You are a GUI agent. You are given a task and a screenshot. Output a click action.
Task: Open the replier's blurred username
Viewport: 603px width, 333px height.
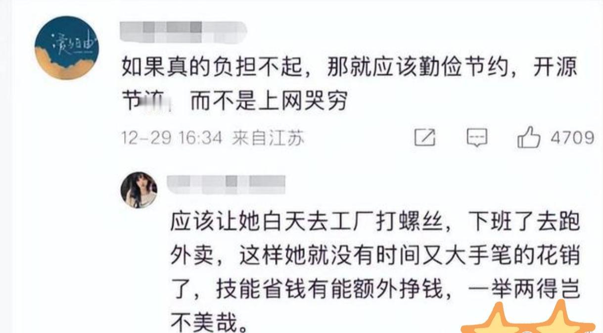(227, 184)
